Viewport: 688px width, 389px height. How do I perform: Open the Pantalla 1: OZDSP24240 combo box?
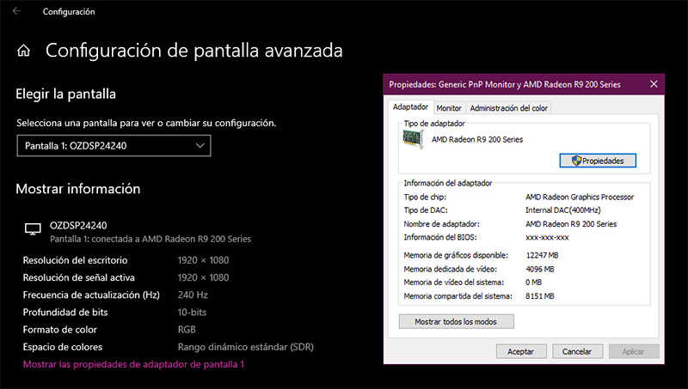[114, 146]
